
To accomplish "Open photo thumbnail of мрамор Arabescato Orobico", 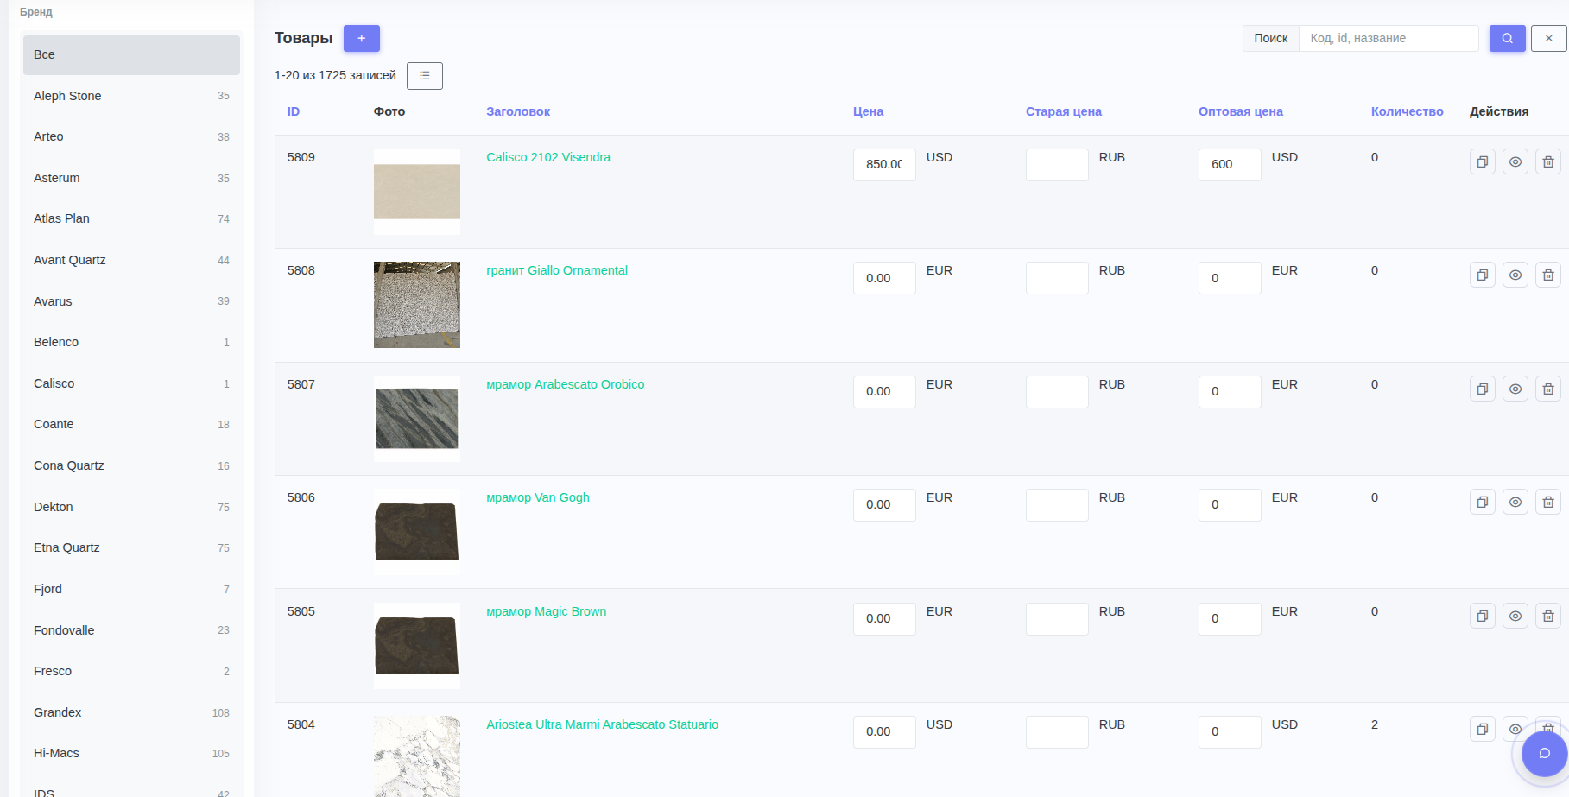I will coord(417,419).
